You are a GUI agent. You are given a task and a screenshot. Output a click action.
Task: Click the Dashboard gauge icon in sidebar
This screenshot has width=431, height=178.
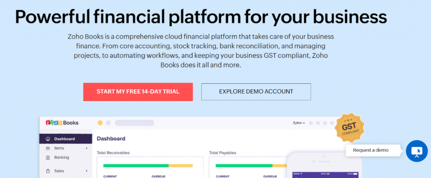tap(48, 139)
